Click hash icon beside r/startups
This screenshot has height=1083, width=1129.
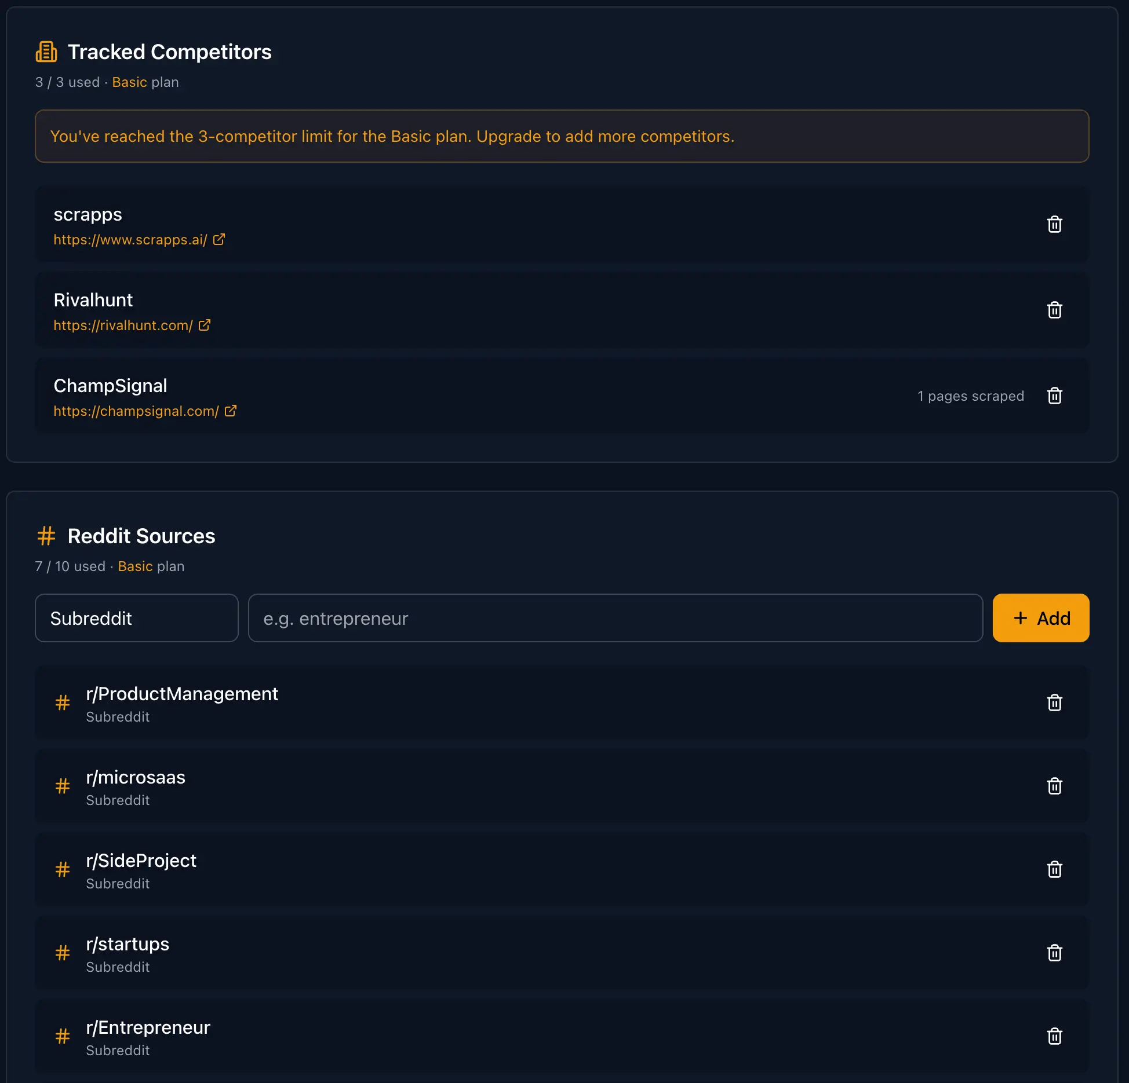63,953
